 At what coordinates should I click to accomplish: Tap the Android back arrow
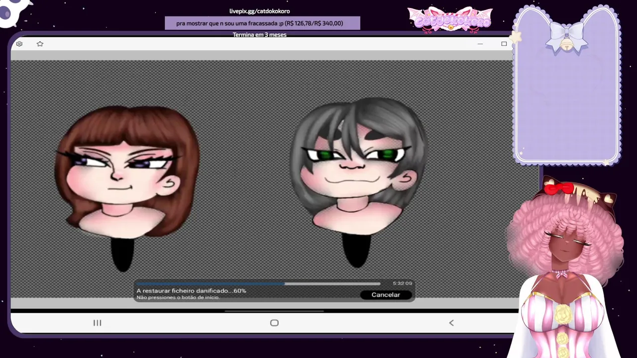coord(451,323)
